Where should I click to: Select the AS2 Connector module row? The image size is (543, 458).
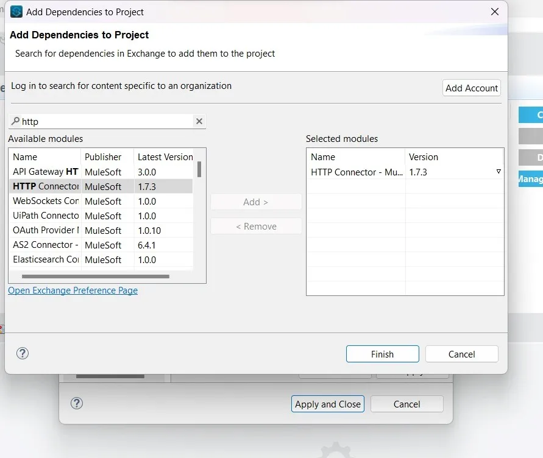tap(101, 245)
